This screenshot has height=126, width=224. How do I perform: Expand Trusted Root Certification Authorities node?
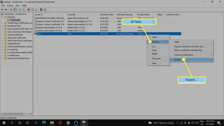click(x=2, y=23)
